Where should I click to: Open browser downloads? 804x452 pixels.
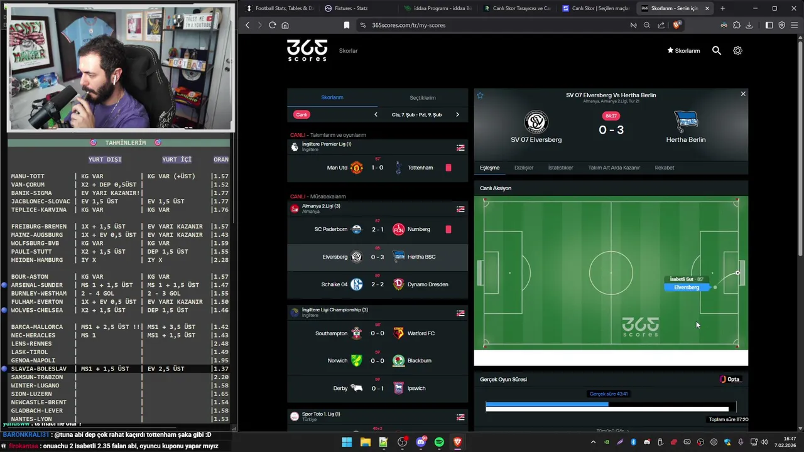pos(749,25)
